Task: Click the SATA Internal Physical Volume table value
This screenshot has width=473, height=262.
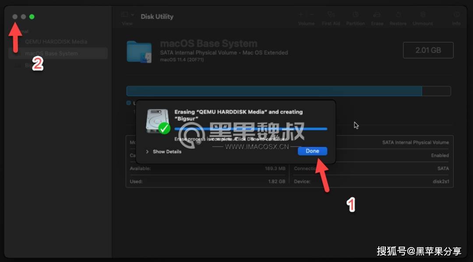Action: (x=415, y=142)
